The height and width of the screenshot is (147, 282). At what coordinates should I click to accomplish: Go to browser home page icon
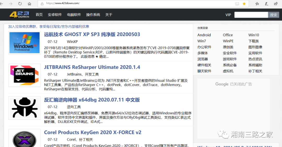[x=30, y=4]
